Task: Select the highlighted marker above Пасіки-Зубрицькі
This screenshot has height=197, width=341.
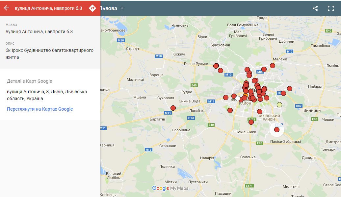Action: (x=276, y=130)
